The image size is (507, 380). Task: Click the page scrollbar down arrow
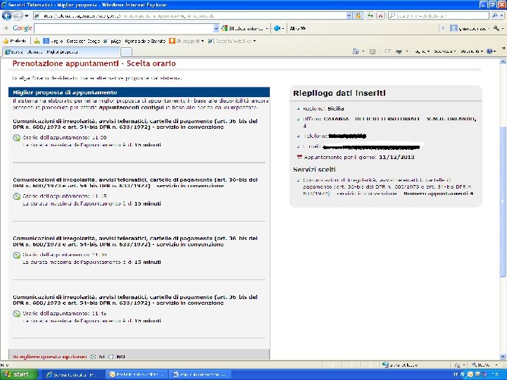[x=503, y=357]
